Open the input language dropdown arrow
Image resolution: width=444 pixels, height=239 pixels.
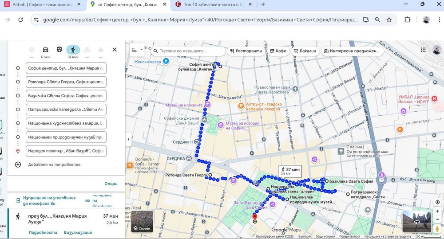coord(142,50)
